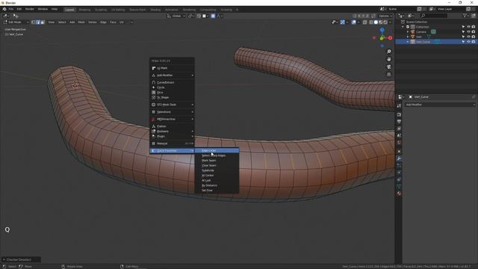This screenshot has height=269, width=478.
Task: Choose Edge Loops in Quick Favorites submenu
Action: coord(217,151)
